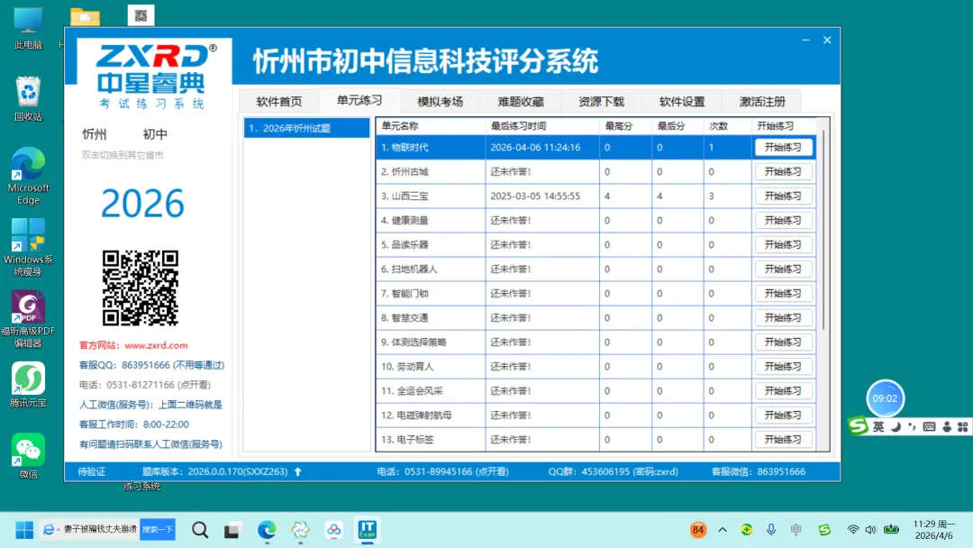Viewport: 973px width, 548px height.
Task: Click QQ群 453606195 in status bar
Action: (x=614, y=471)
